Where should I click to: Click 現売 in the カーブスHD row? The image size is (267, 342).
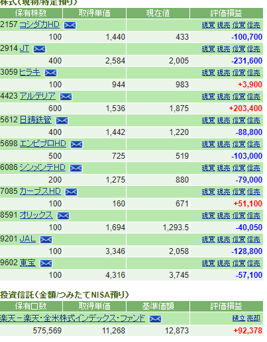click(x=223, y=192)
